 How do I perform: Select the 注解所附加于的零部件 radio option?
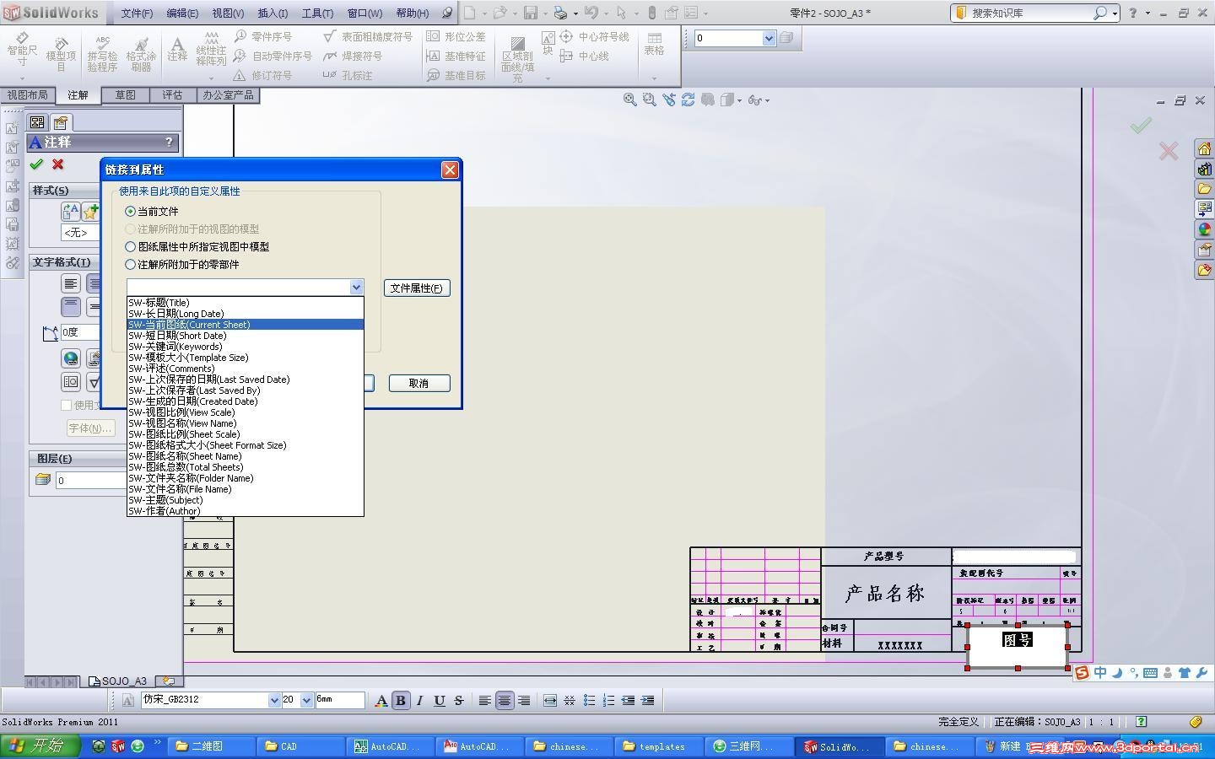[x=130, y=264]
